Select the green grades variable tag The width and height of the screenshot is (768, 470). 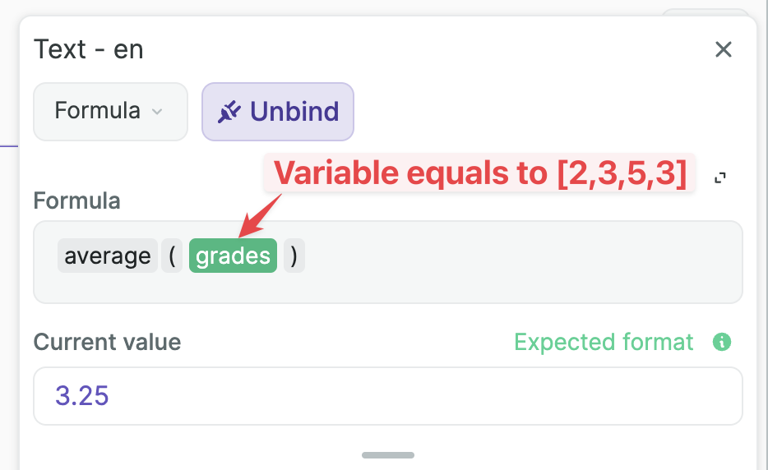[233, 256]
